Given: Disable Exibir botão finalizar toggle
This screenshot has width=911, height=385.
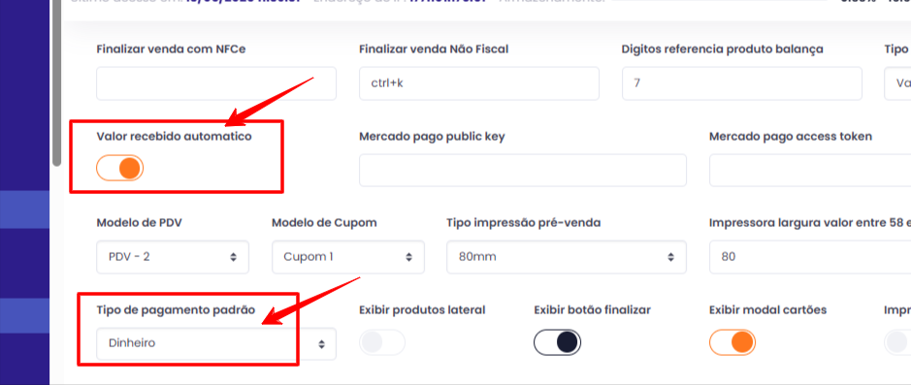Looking at the screenshot, I should (557, 342).
